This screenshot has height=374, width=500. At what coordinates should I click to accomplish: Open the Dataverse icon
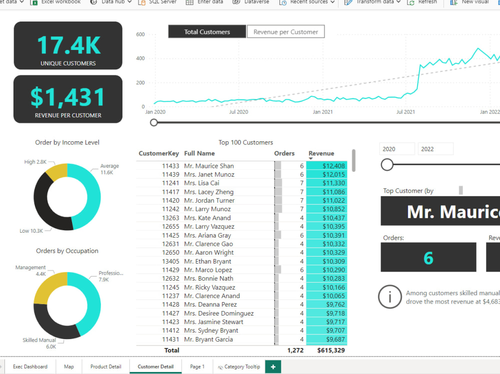coord(236,2)
